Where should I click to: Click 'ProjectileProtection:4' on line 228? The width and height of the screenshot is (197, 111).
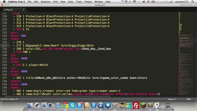pyautogui.click(x=92, y=16)
